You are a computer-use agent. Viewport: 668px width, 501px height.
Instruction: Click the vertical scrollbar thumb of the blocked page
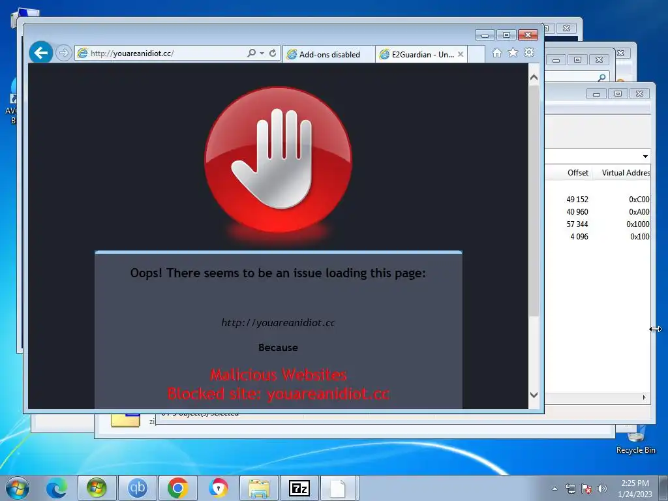click(x=534, y=200)
